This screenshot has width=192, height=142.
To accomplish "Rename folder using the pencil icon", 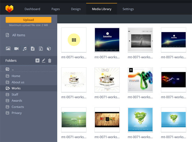I will tap(44, 61).
